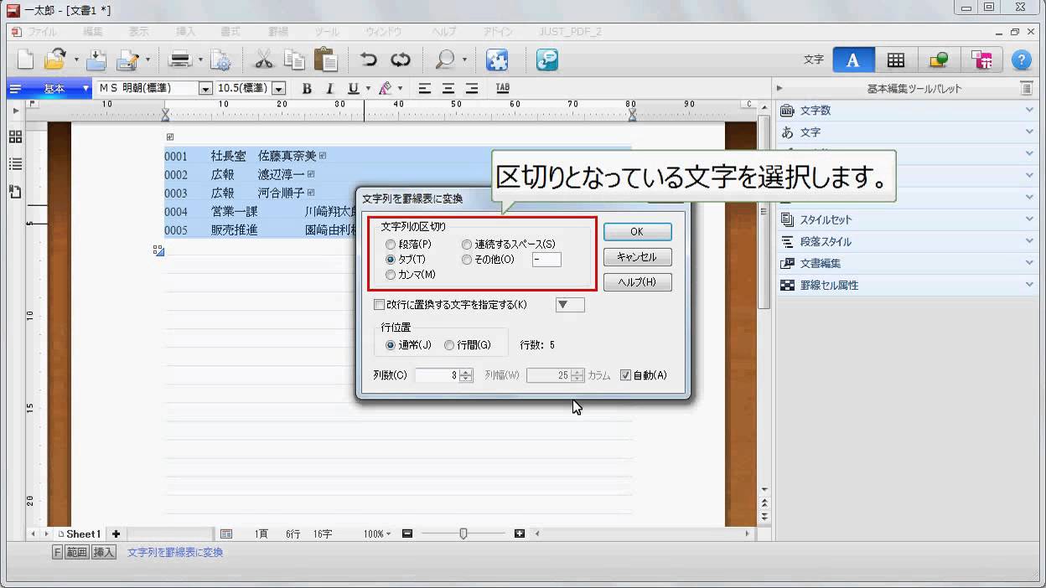The image size is (1046, 588).
Task: Add a new sheet with plus button
Action: point(116,534)
